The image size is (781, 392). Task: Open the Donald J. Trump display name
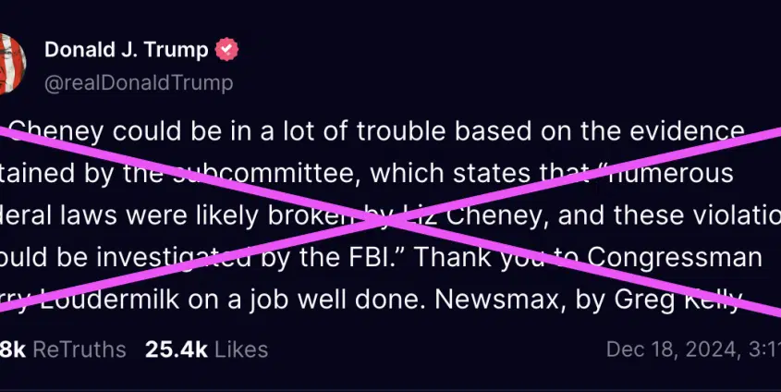(x=127, y=49)
